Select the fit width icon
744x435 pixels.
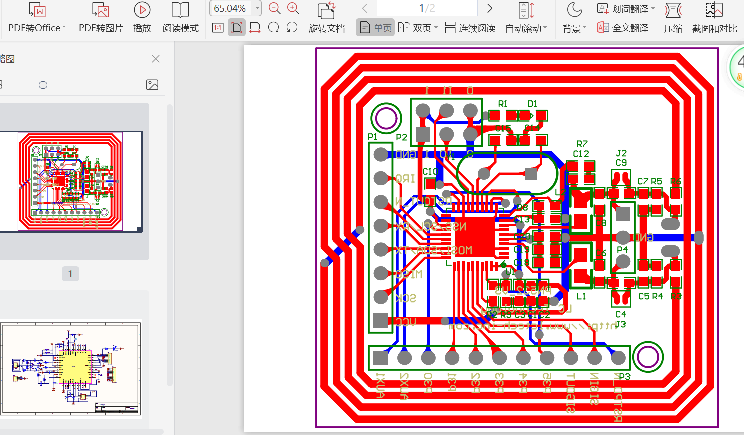(255, 28)
